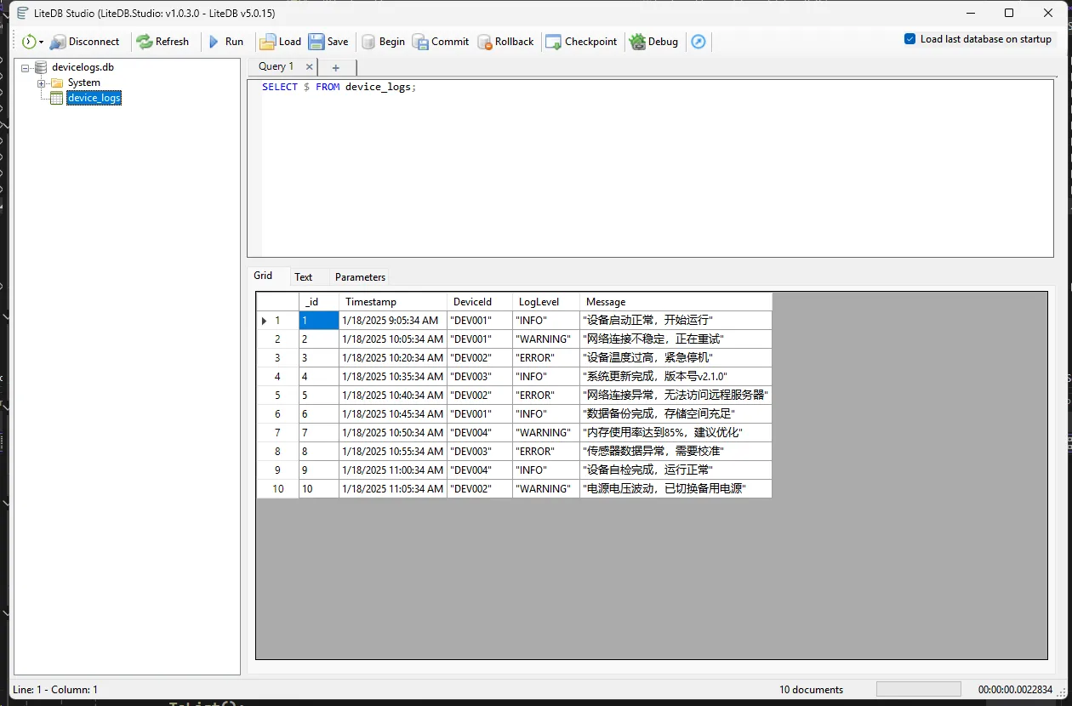Click the blue compass icon in toolbar
Image resolution: width=1072 pixels, height=706 pixels.
[x=699, y=42]
